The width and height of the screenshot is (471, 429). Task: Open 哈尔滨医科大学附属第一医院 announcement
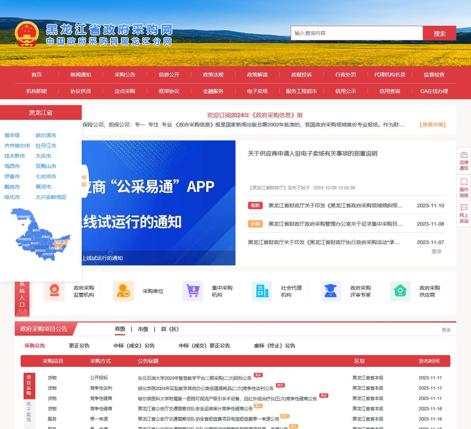(x=227, y=398)
